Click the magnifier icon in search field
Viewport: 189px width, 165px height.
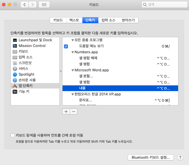(x=145, y=5)
